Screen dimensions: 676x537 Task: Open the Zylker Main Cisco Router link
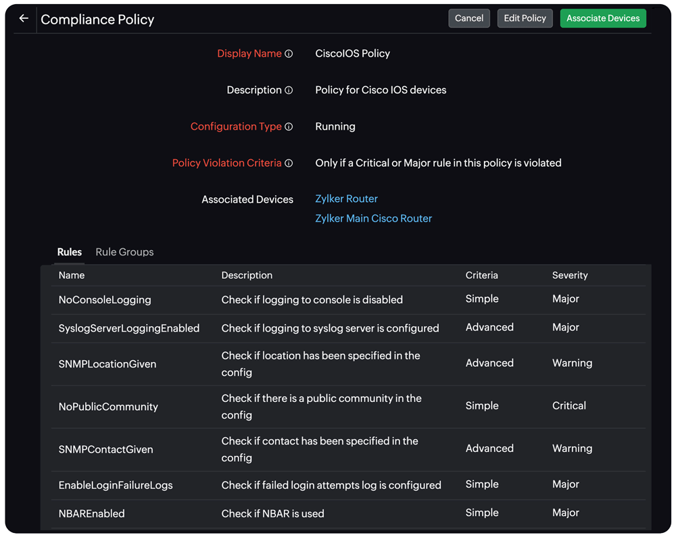click(x=373, y=218)
